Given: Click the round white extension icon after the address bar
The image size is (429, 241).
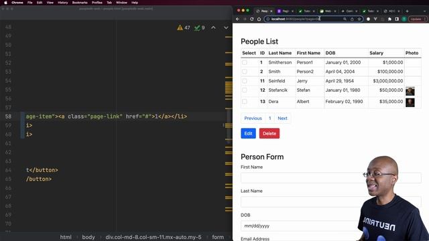Looking at the screenshot, I should click(x=368, y=19).
